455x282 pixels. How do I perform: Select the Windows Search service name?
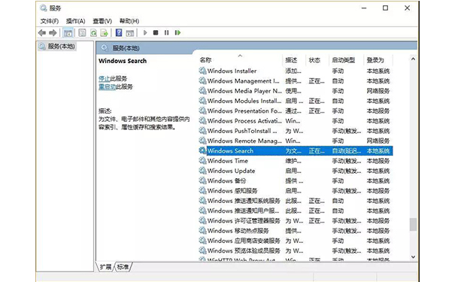point(230,151)
